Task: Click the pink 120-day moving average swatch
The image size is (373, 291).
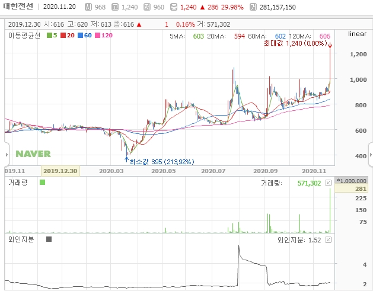Action: click(97, 36)
